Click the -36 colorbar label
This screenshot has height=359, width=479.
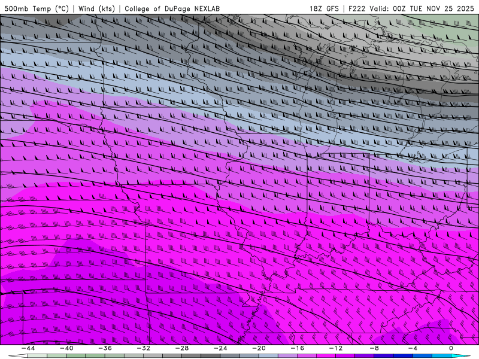click(x=105, y=348)
